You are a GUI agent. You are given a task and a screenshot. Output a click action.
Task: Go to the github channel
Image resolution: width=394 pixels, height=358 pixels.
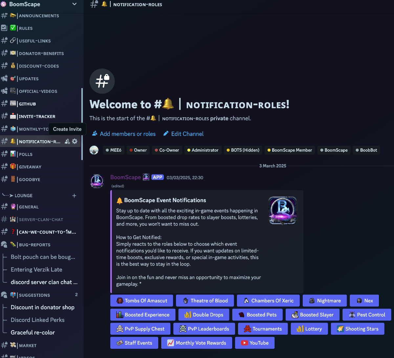(x=40, y=104)
